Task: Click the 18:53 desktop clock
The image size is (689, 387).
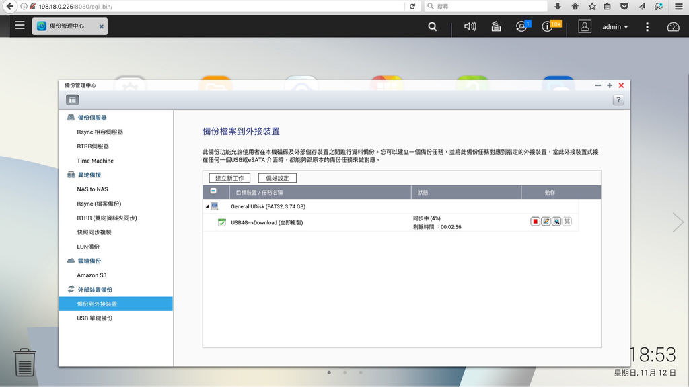Action: pyautogui.click(x=654, y=355)
